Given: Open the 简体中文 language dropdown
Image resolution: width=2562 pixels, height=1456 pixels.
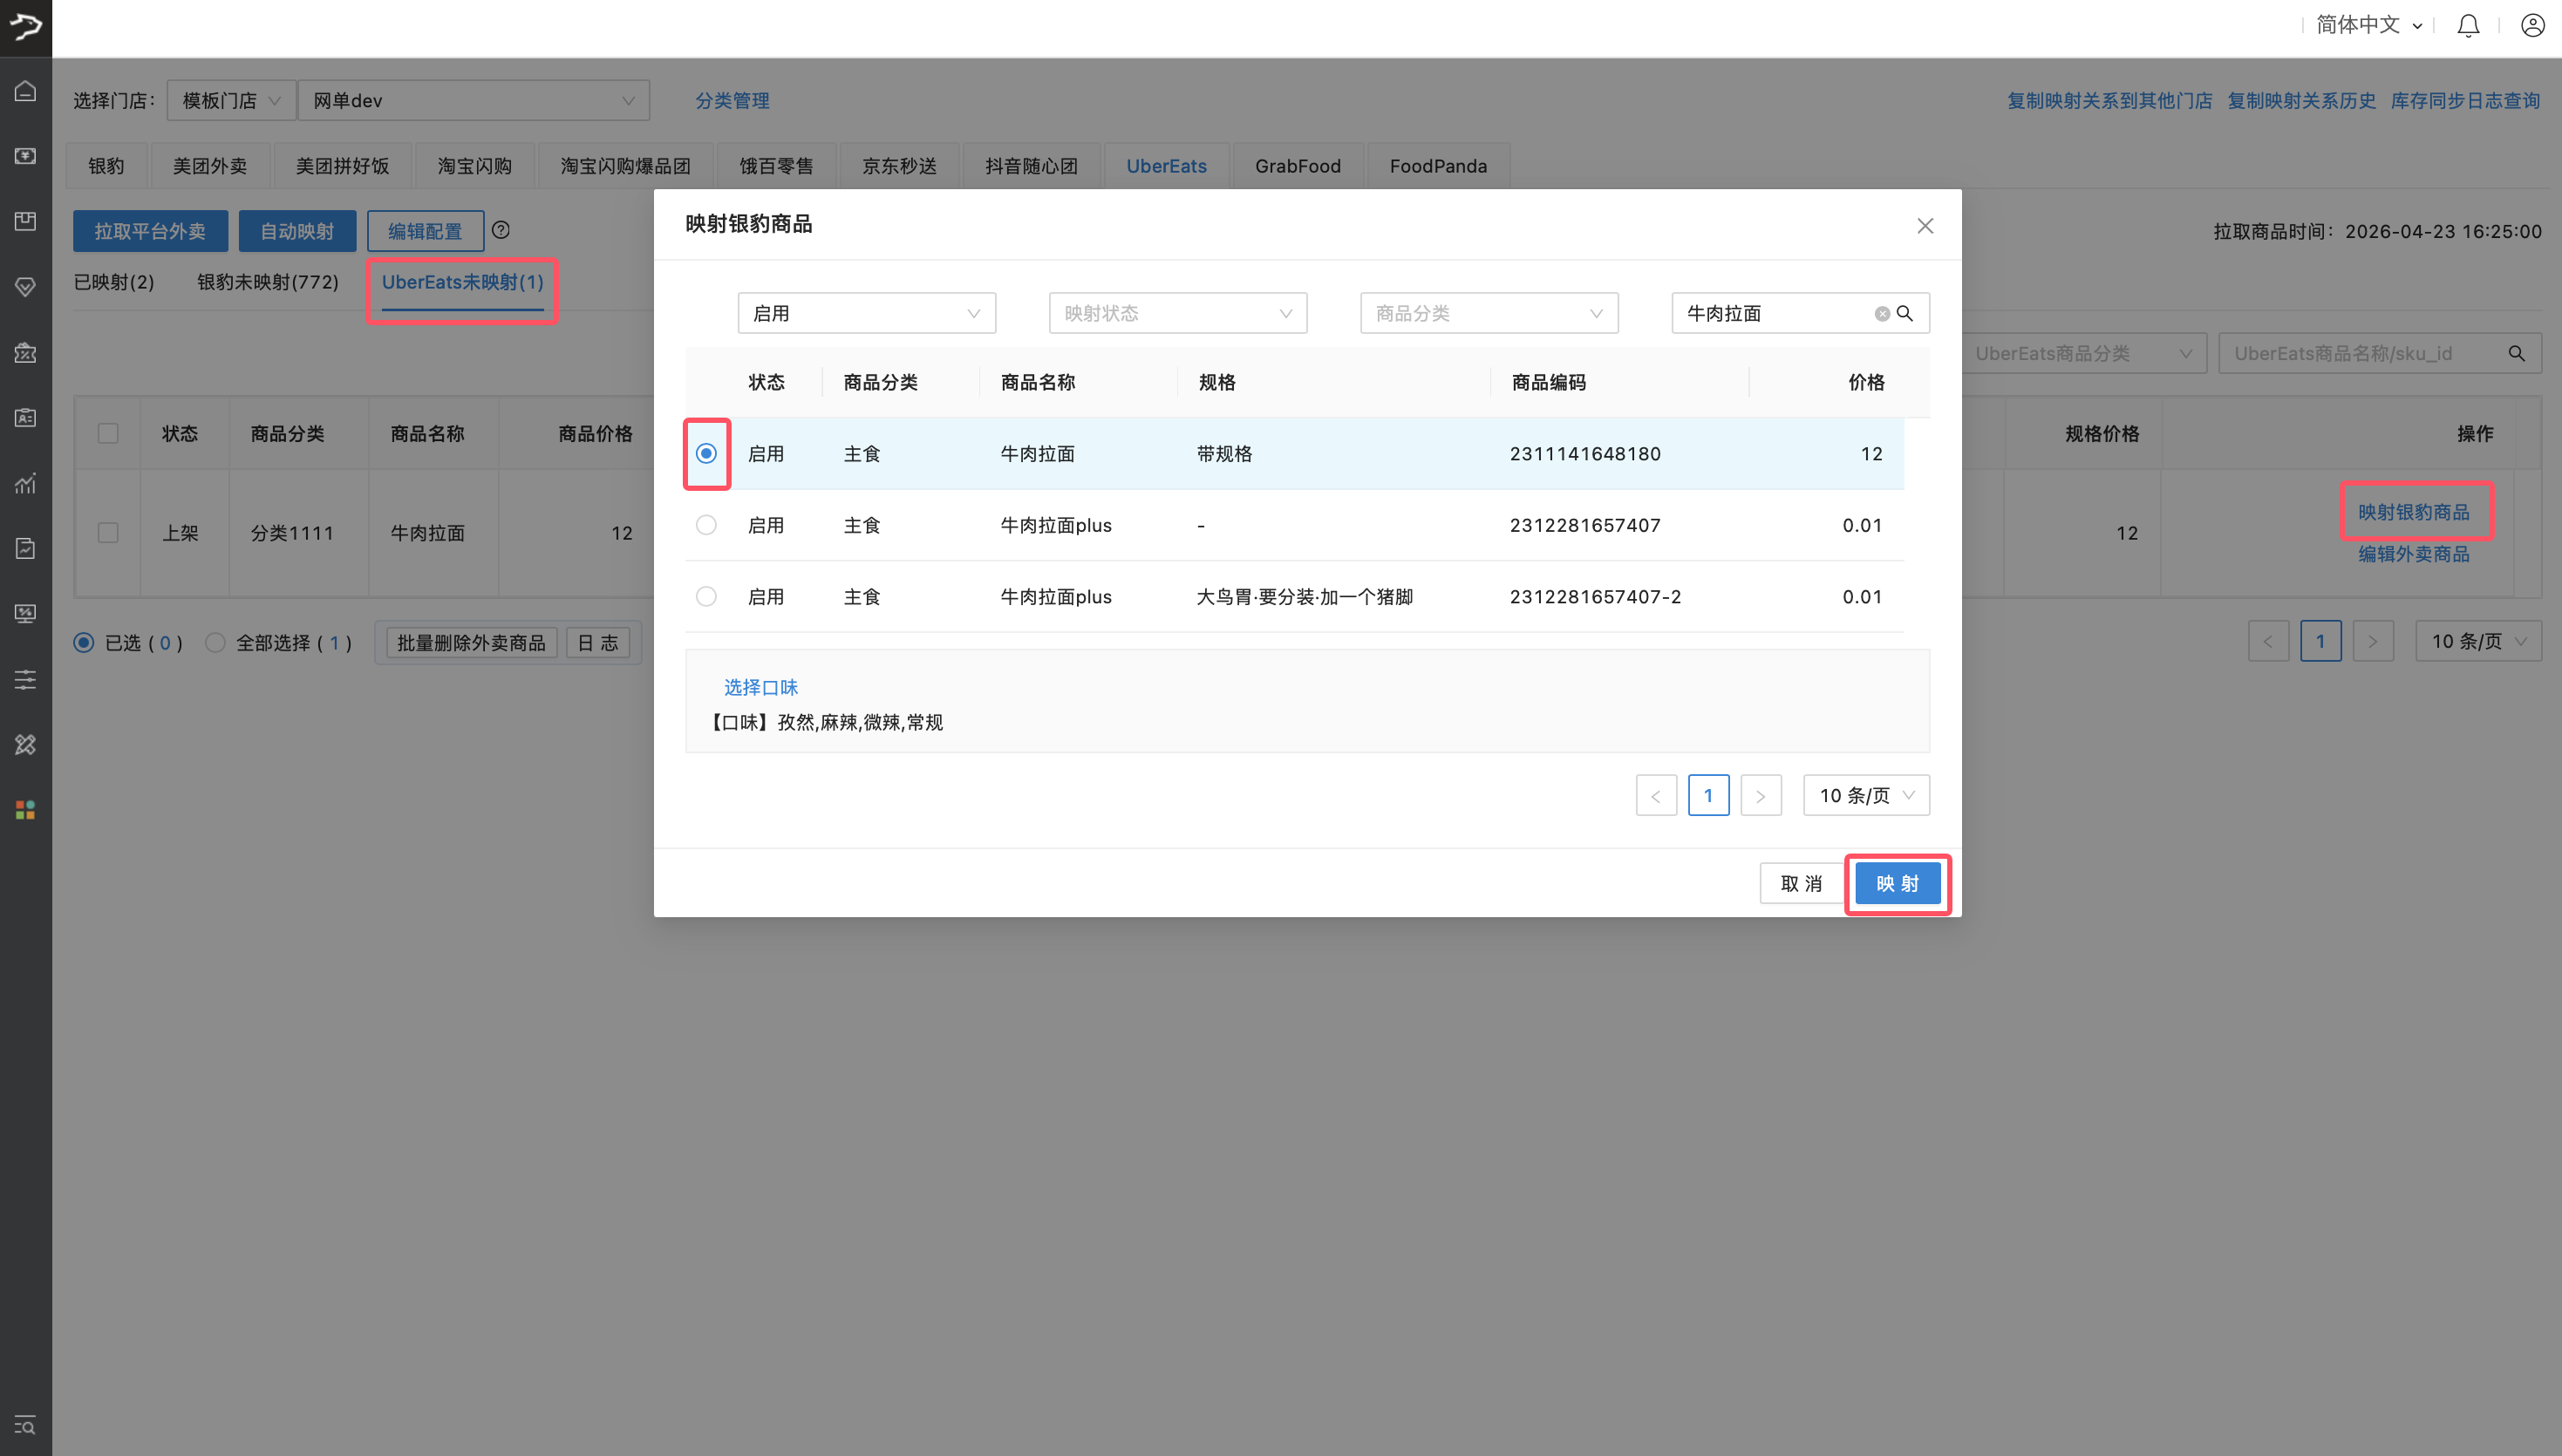Looking at the screenshot, I should pos(2369,25).
